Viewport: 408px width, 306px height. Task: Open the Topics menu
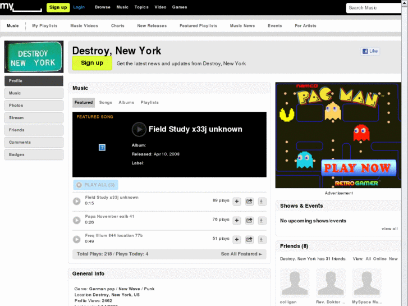(141, 7)
